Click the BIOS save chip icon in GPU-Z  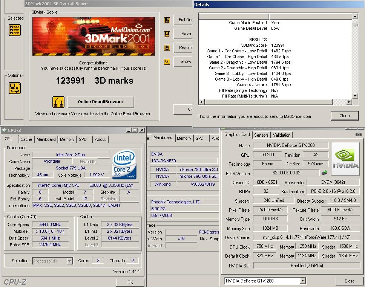[x=324, y=173]
